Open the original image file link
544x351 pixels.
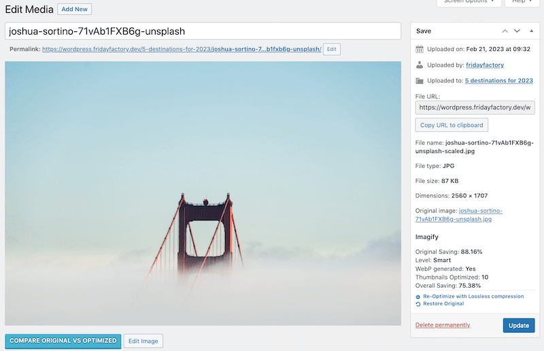(458, 215)
